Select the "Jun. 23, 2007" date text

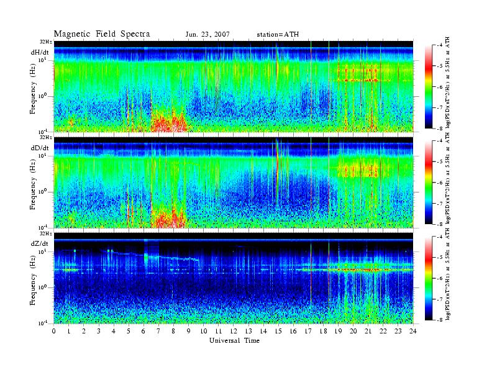(x=207, y=35)
